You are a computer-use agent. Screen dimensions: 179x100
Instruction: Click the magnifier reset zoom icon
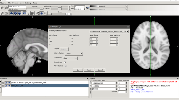pos(46,13)
